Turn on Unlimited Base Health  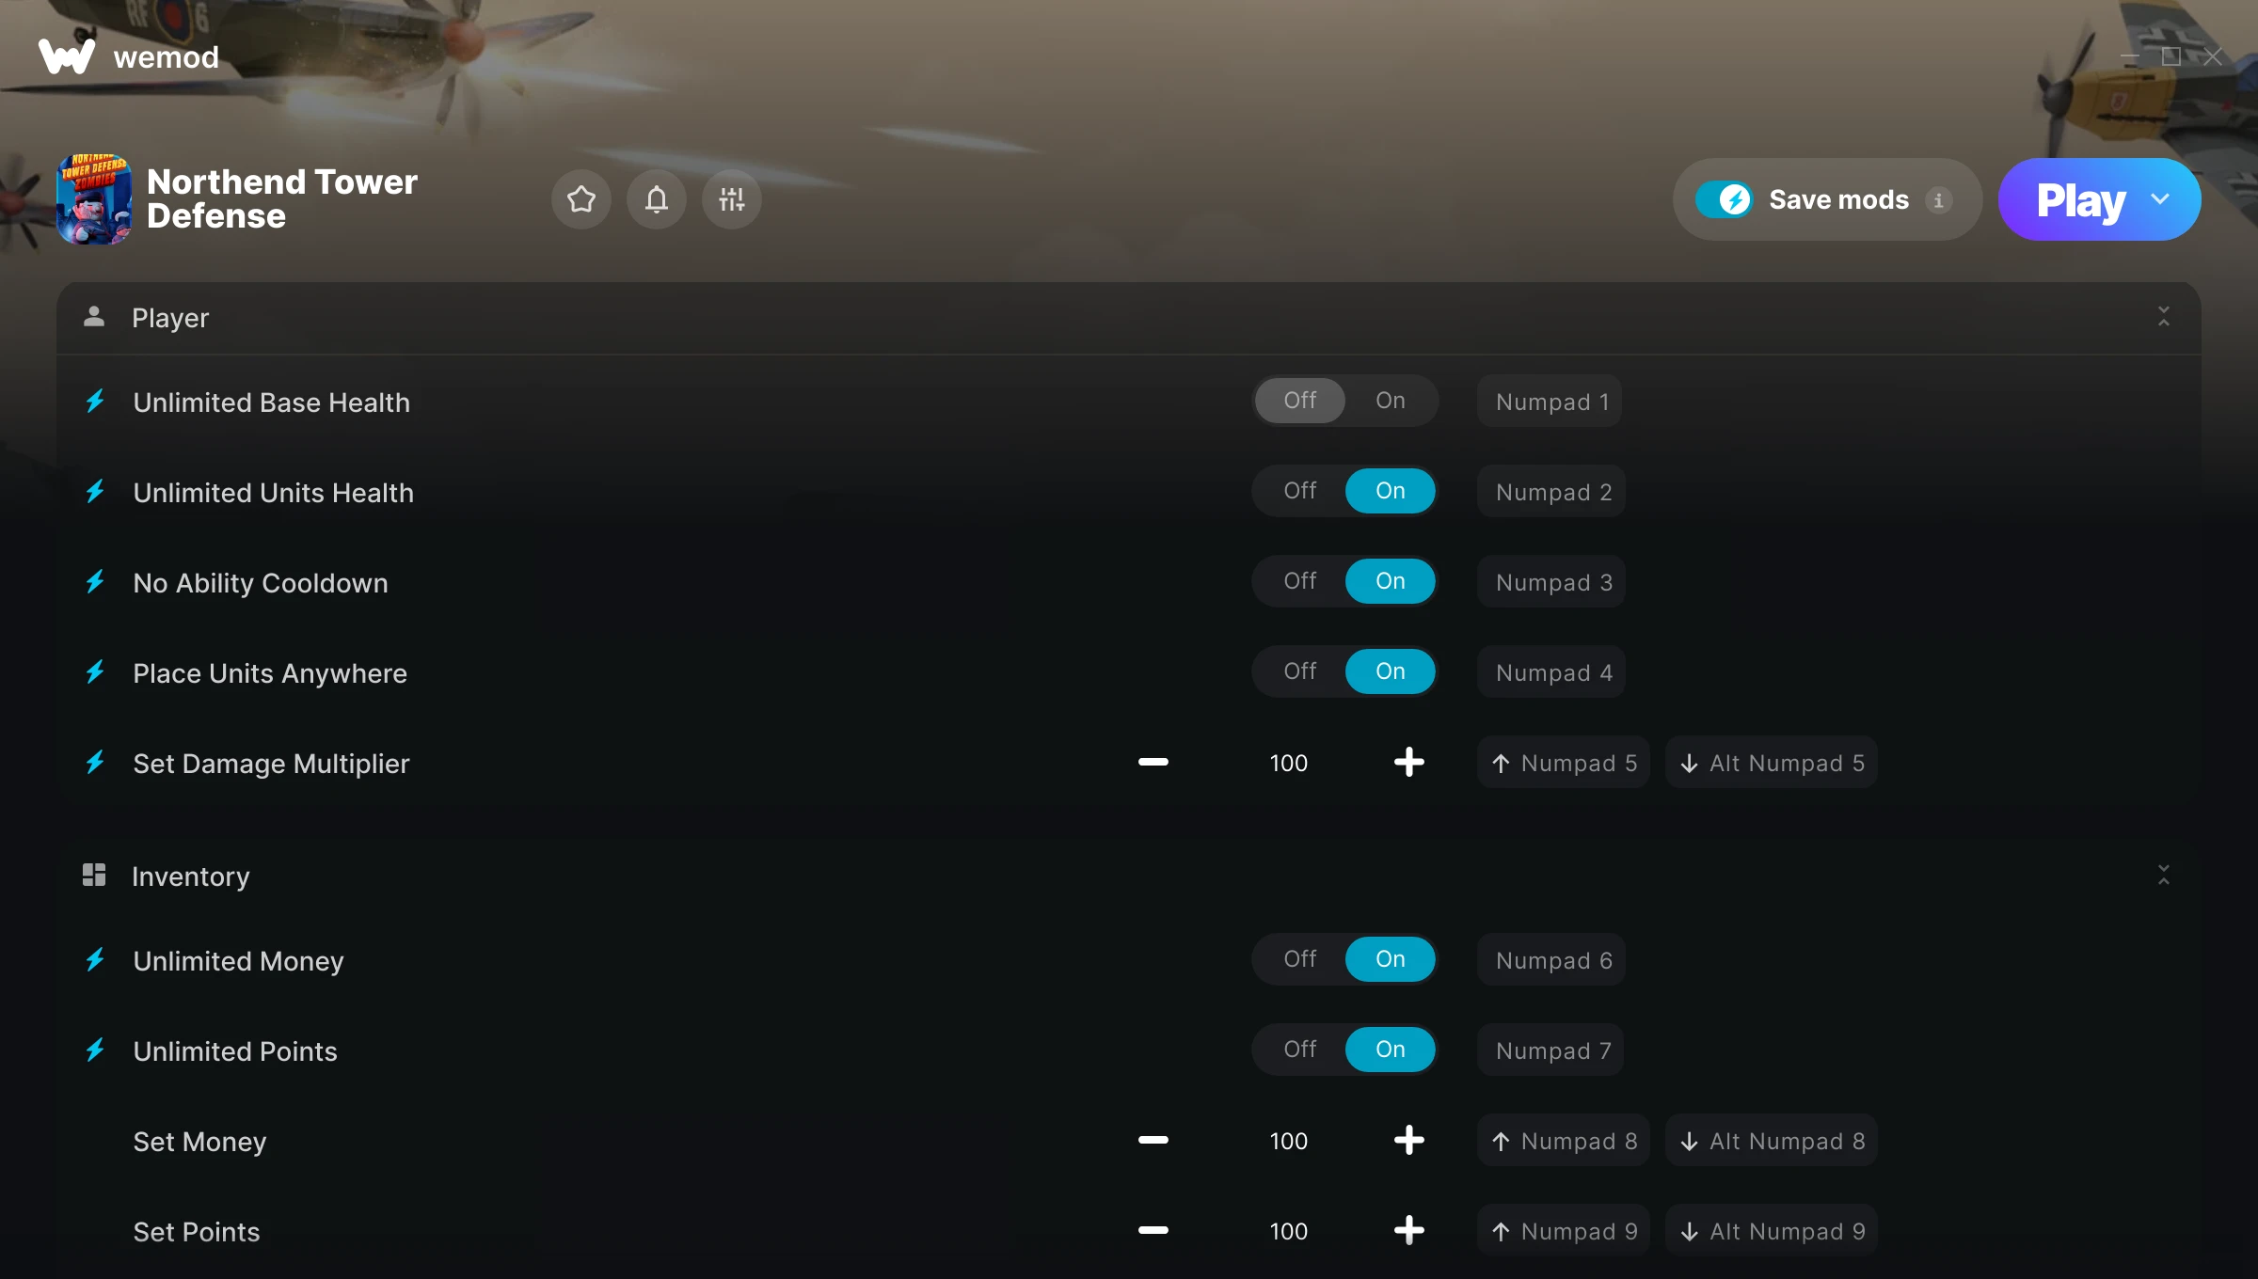(x=1391, y=401)
